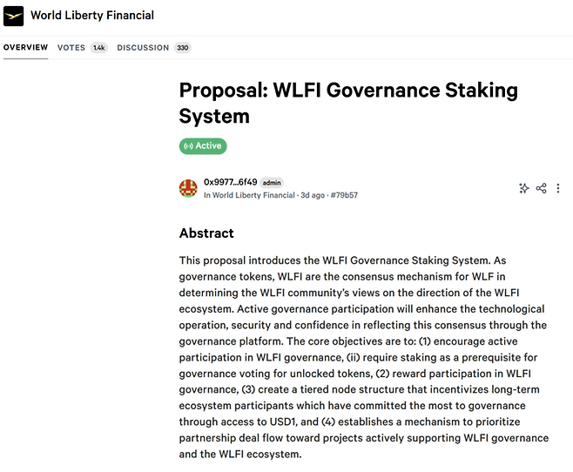Click the share proposal icon
This screenshot has width=573, height=472.
[541, 188]
